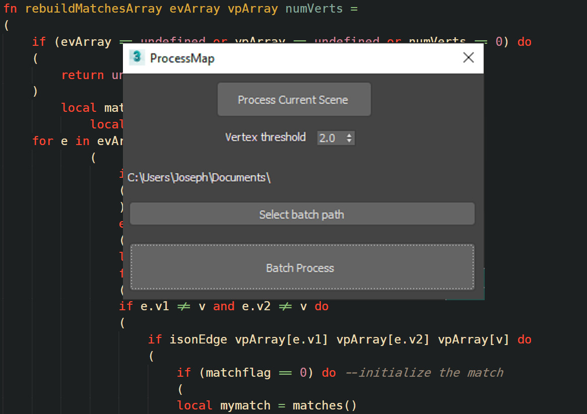The image size is (587, 414).
Task: Close the ProcessMap dialog
Action: coord(468,57)
